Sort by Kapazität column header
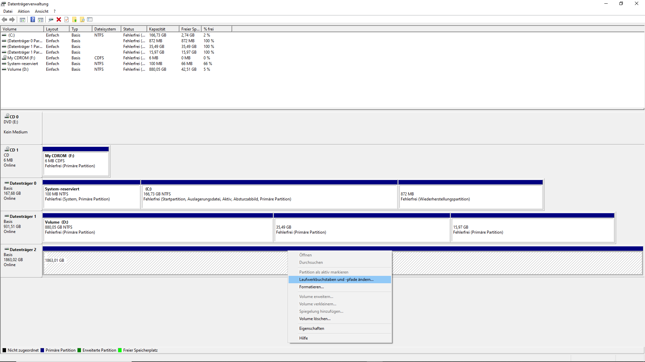Screen dimensions: 645x362 163,29
